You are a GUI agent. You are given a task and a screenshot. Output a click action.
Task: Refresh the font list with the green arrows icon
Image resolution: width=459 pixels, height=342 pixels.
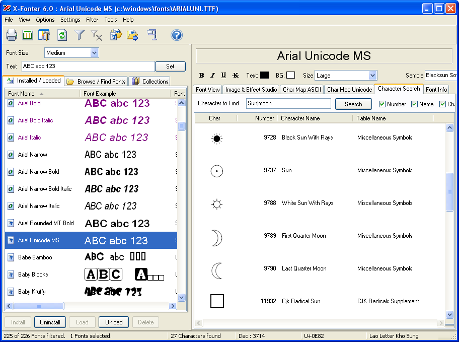[62, 35]
